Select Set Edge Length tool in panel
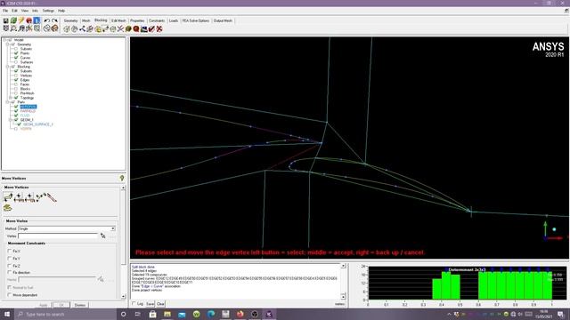Viewport: 570px width, 320px height. click(52, 197)
